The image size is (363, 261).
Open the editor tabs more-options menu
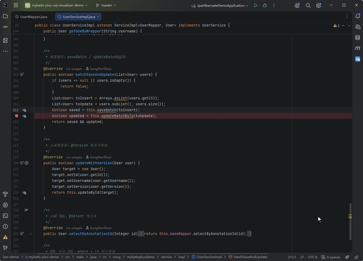pyautogui.click(x=347, y=17)
